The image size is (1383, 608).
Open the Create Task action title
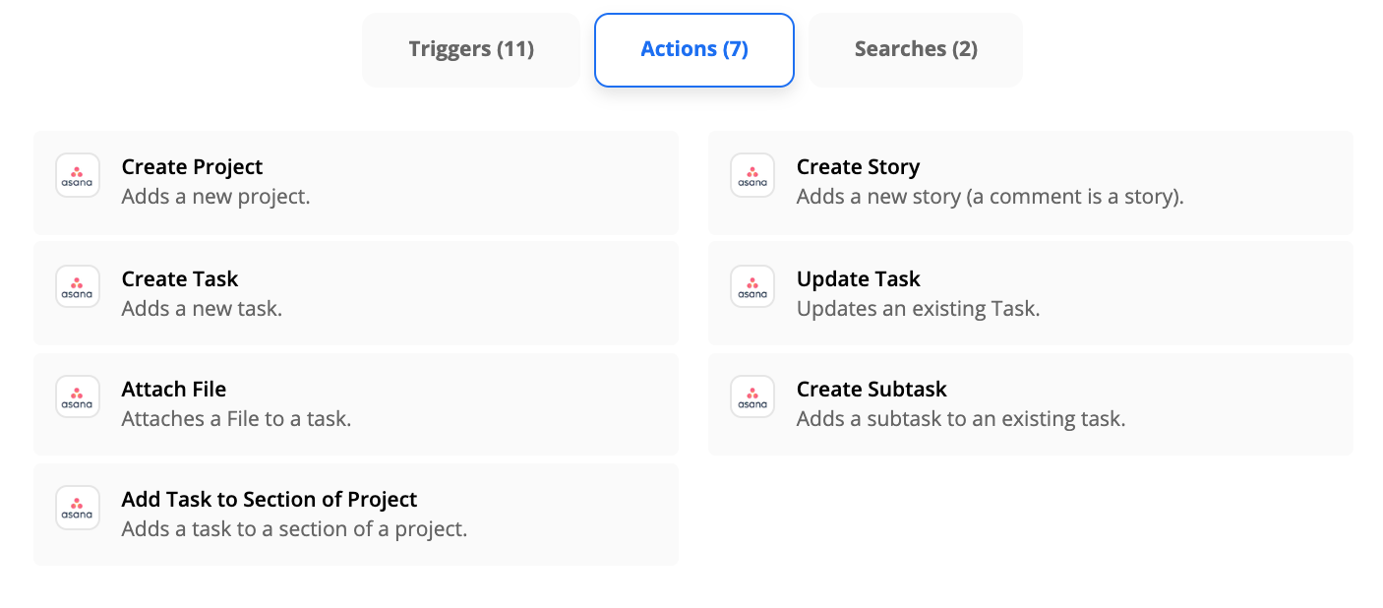pyautogui.click(x=180, y=279)
